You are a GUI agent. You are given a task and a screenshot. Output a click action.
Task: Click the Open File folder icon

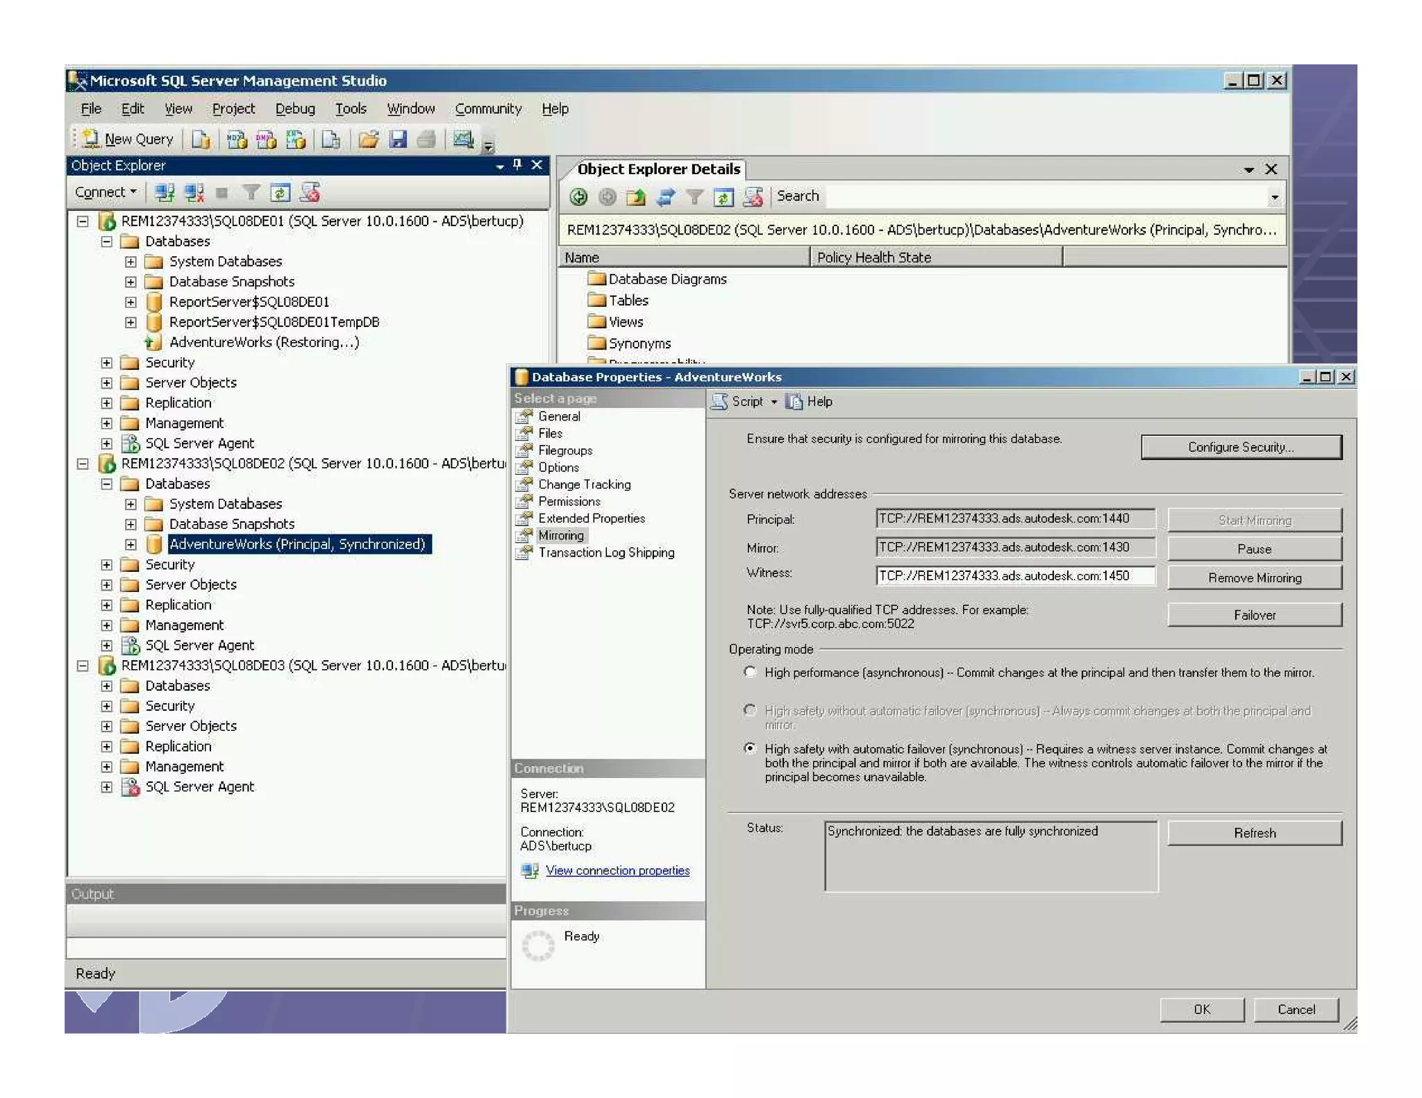tap(369, 140)
